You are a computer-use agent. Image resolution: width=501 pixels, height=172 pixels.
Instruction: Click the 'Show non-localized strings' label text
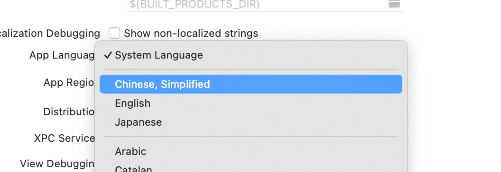point(191,33)
